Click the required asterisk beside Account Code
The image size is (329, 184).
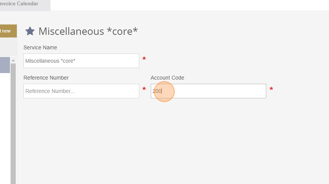coord(271,89)
